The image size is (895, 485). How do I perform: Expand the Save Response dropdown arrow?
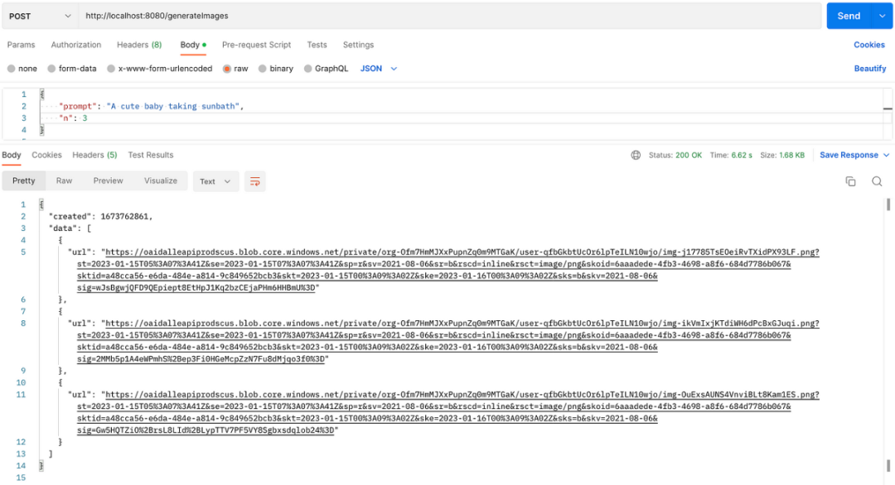[887, 155]
